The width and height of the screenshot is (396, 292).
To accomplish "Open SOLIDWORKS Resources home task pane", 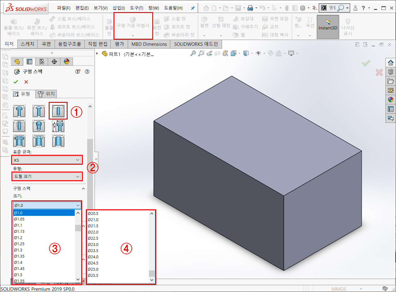I will (x=390, y=62).
